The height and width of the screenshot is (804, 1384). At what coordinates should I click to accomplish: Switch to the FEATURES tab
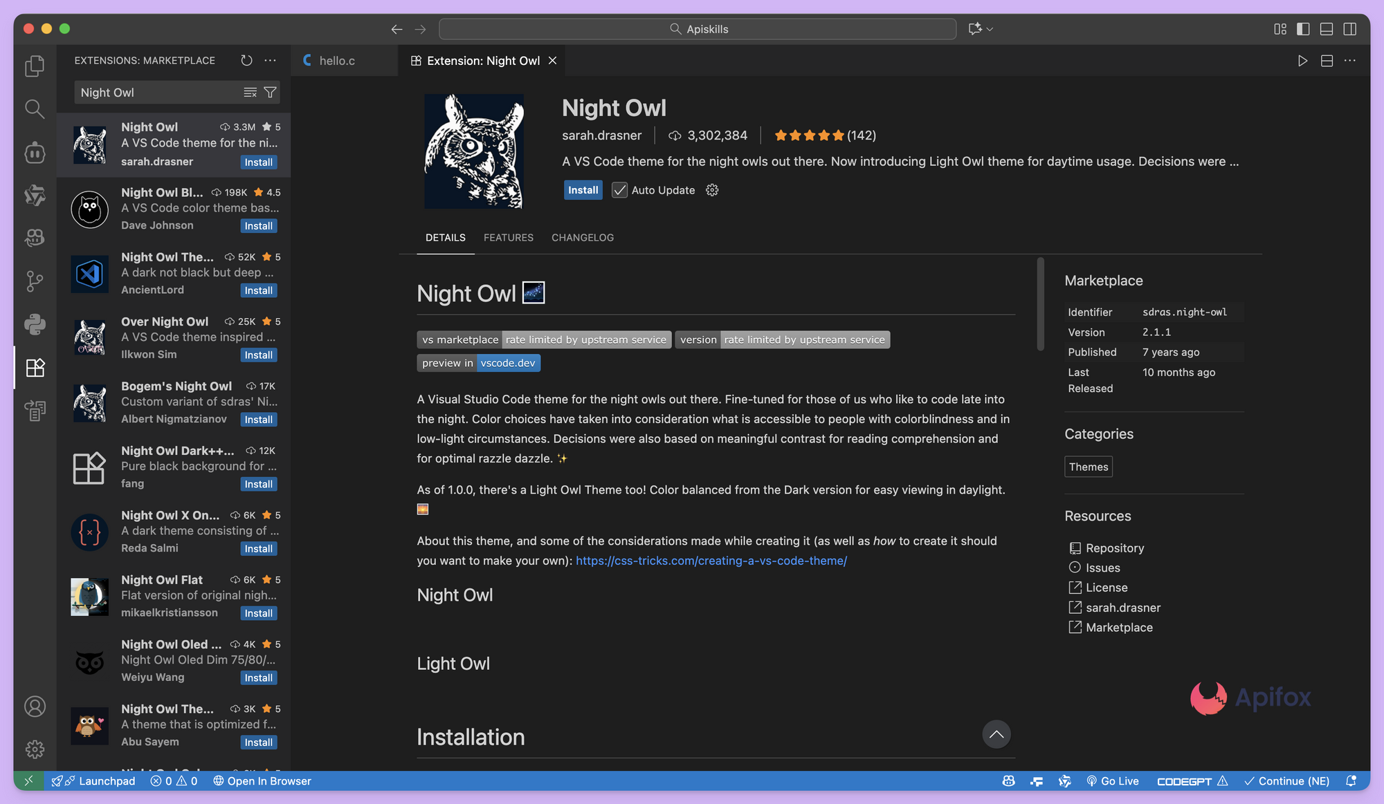pos(509,237)
